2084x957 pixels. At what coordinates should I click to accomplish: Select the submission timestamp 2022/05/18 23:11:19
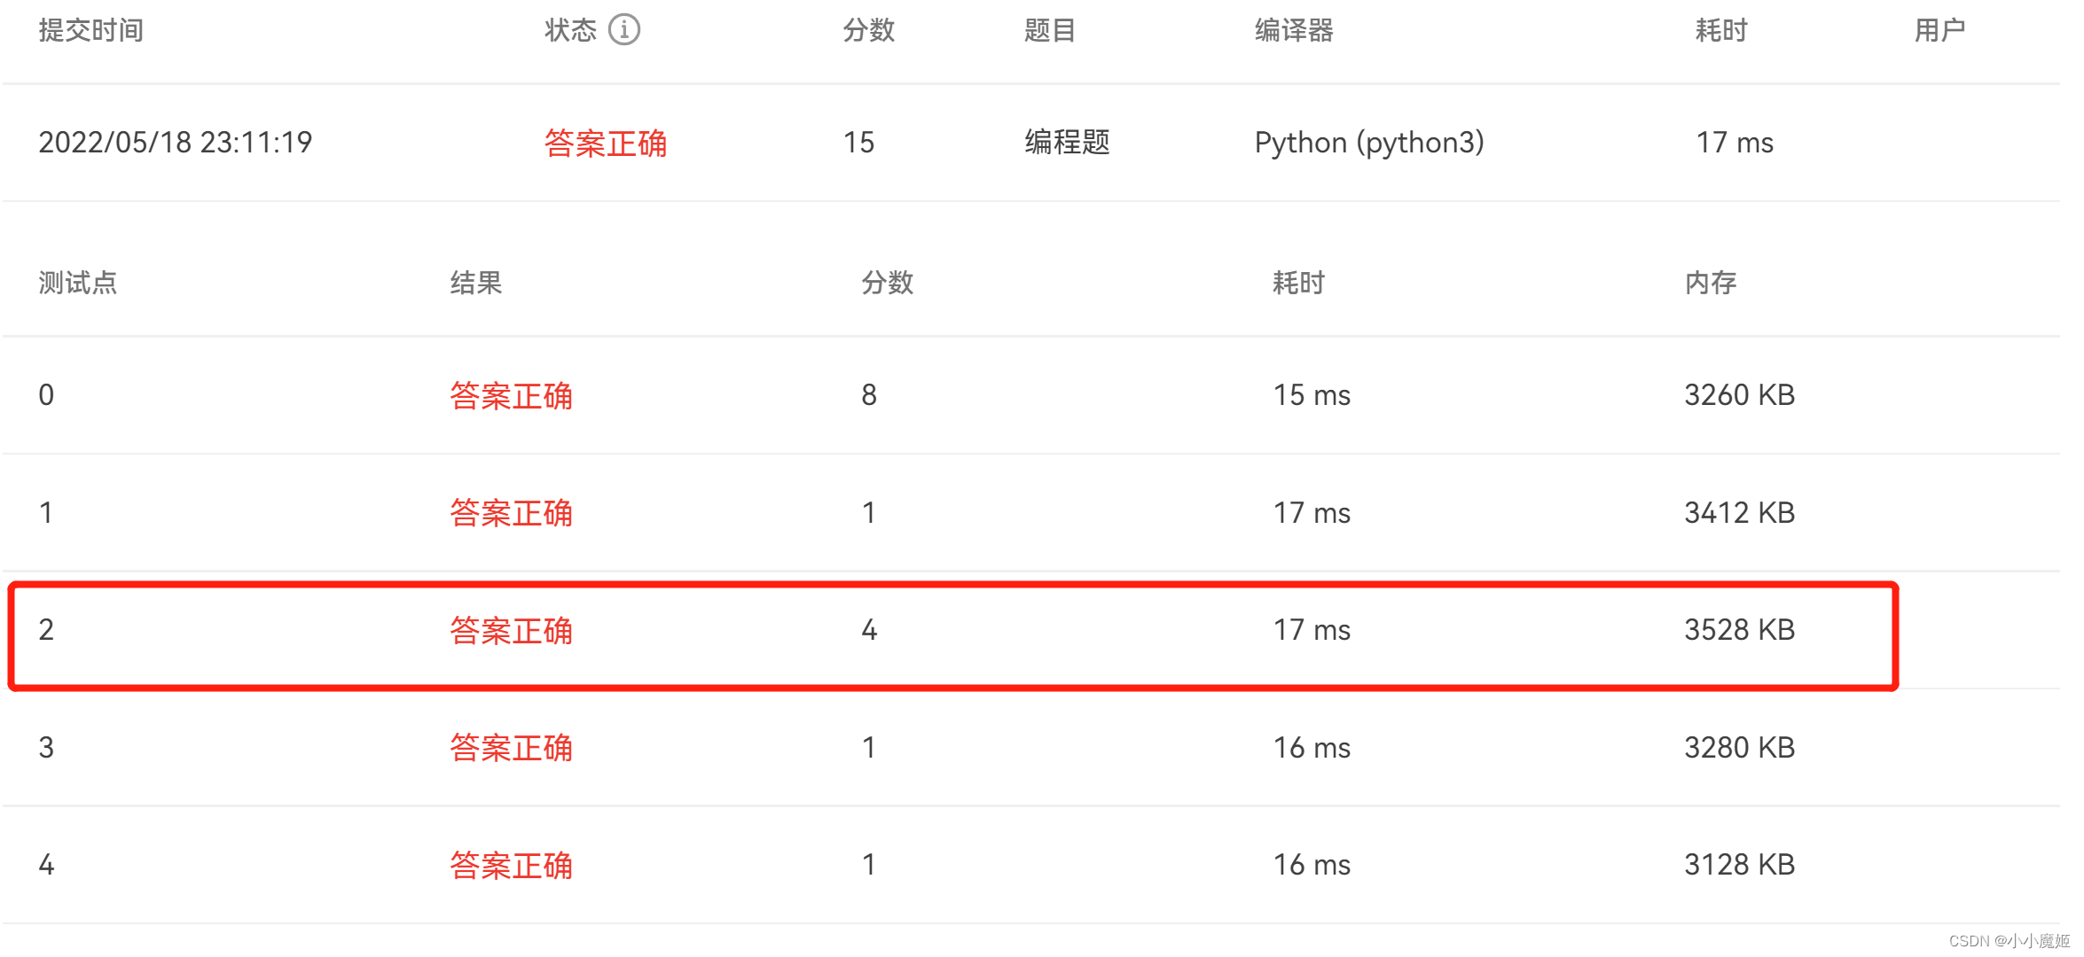(175, 142)
